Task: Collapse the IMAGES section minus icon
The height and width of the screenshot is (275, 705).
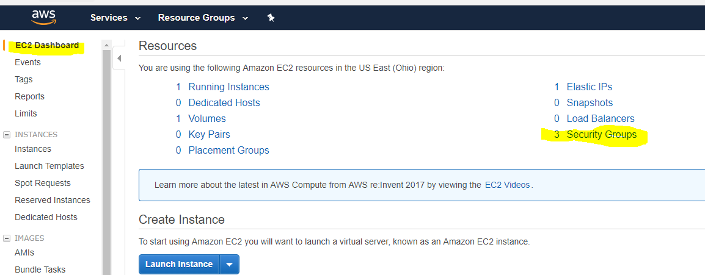Action: pos(7,238)
